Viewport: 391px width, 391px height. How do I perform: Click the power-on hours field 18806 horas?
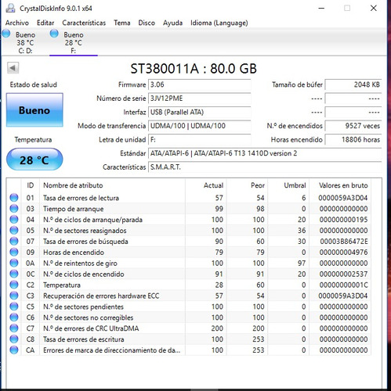click(353, 140)
